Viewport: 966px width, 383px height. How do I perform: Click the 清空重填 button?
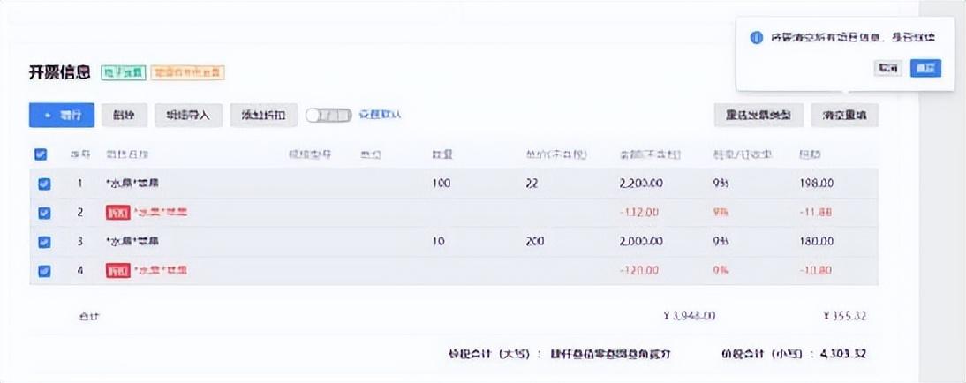coord(844,116)
